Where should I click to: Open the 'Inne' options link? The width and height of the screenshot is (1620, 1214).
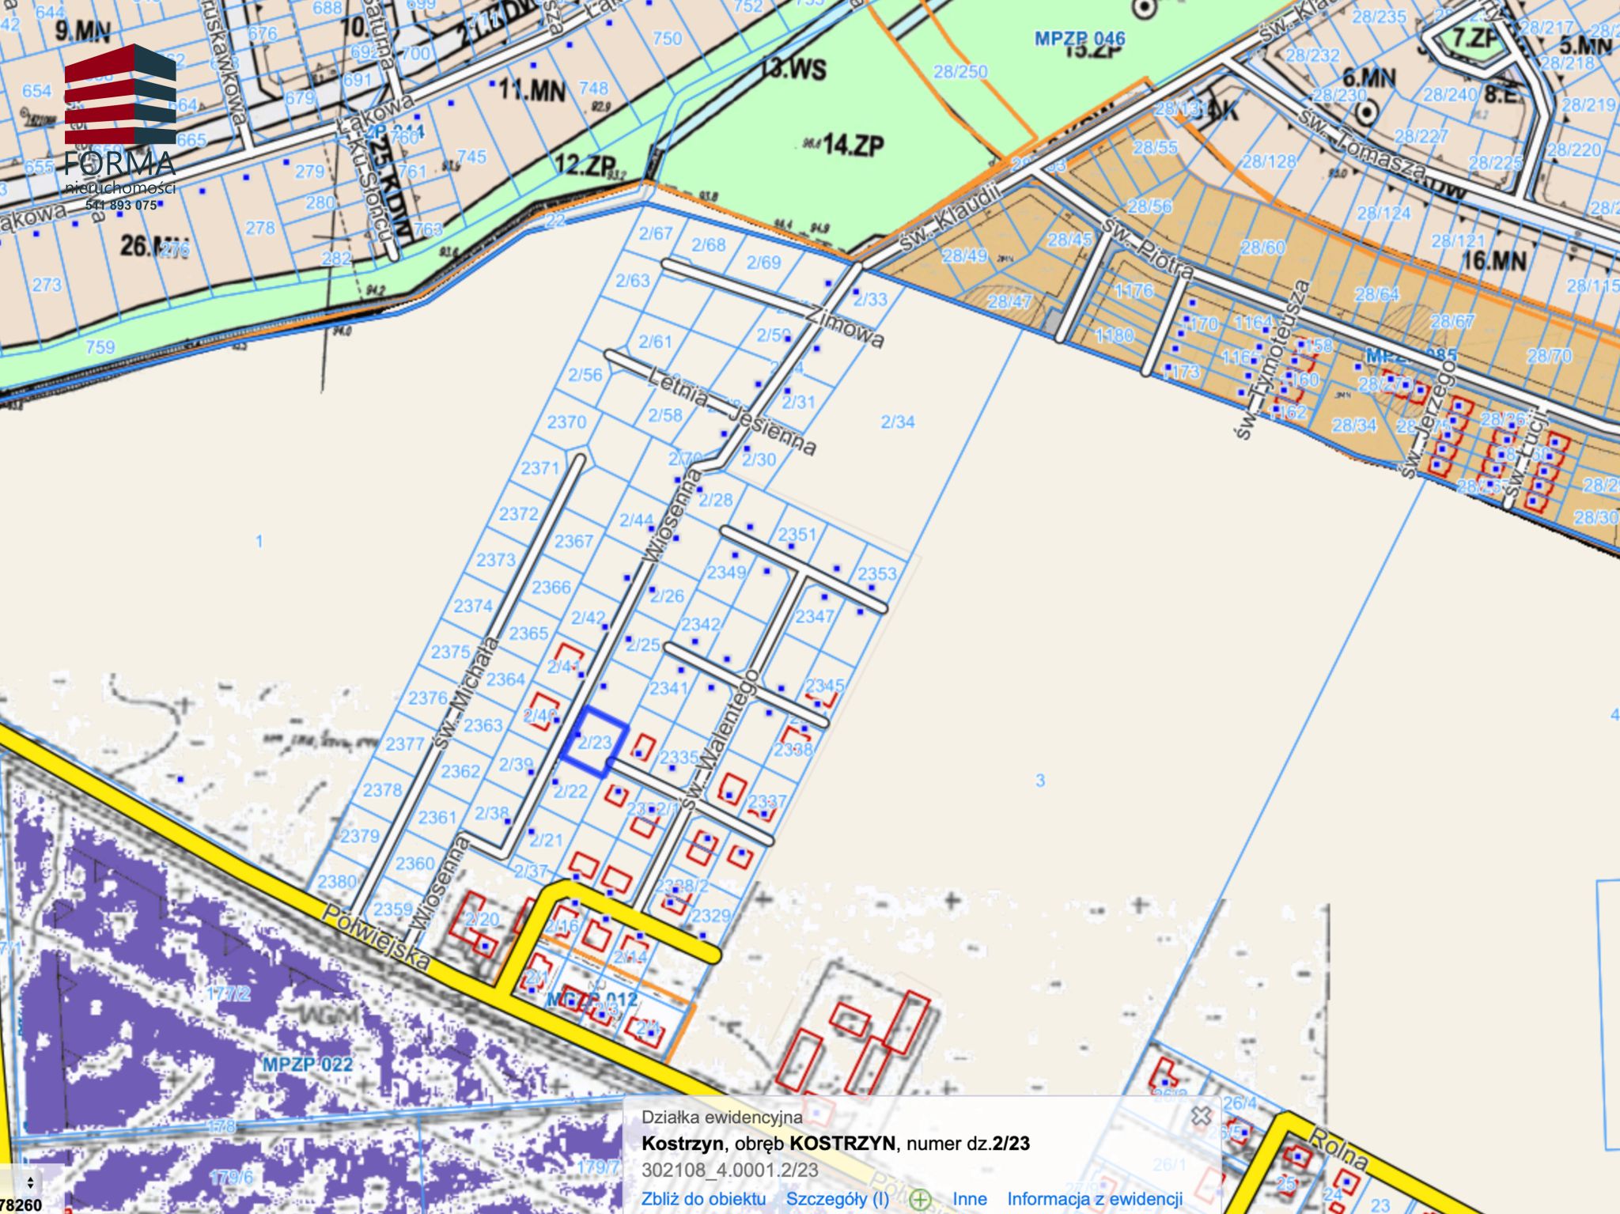point(969,1199)
